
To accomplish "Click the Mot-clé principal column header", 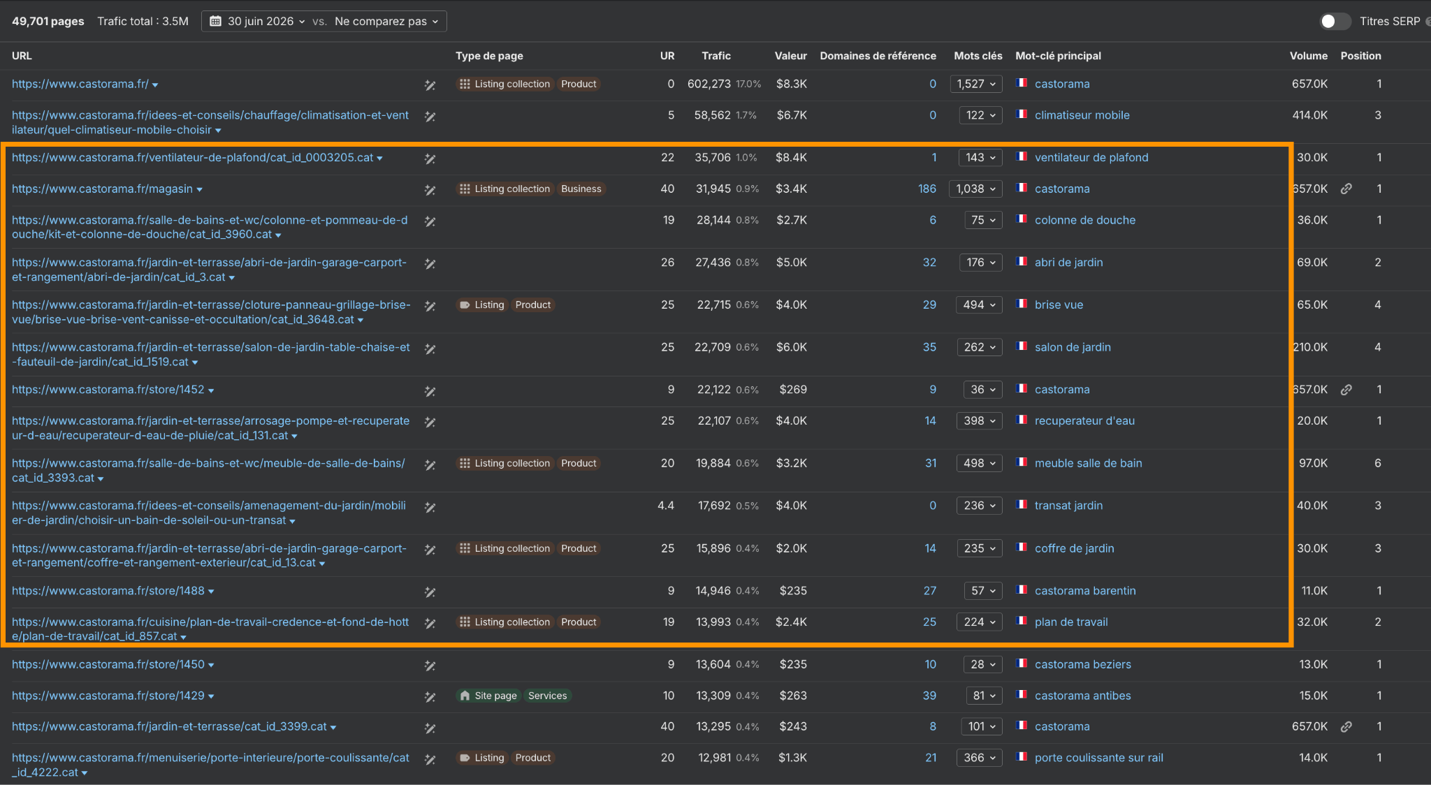I will [x=1058, y=56].
